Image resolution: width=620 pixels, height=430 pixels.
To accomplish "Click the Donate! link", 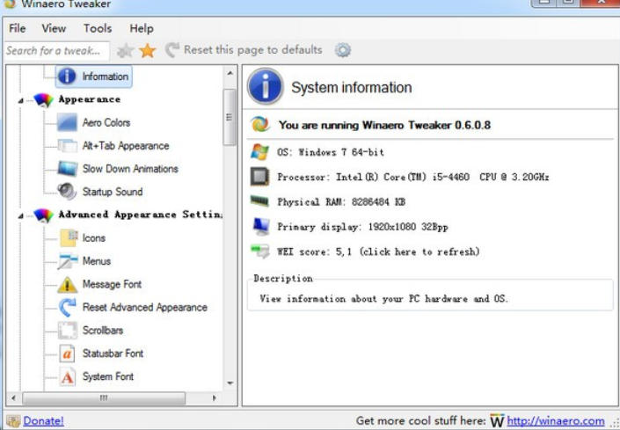I will 43,421.
